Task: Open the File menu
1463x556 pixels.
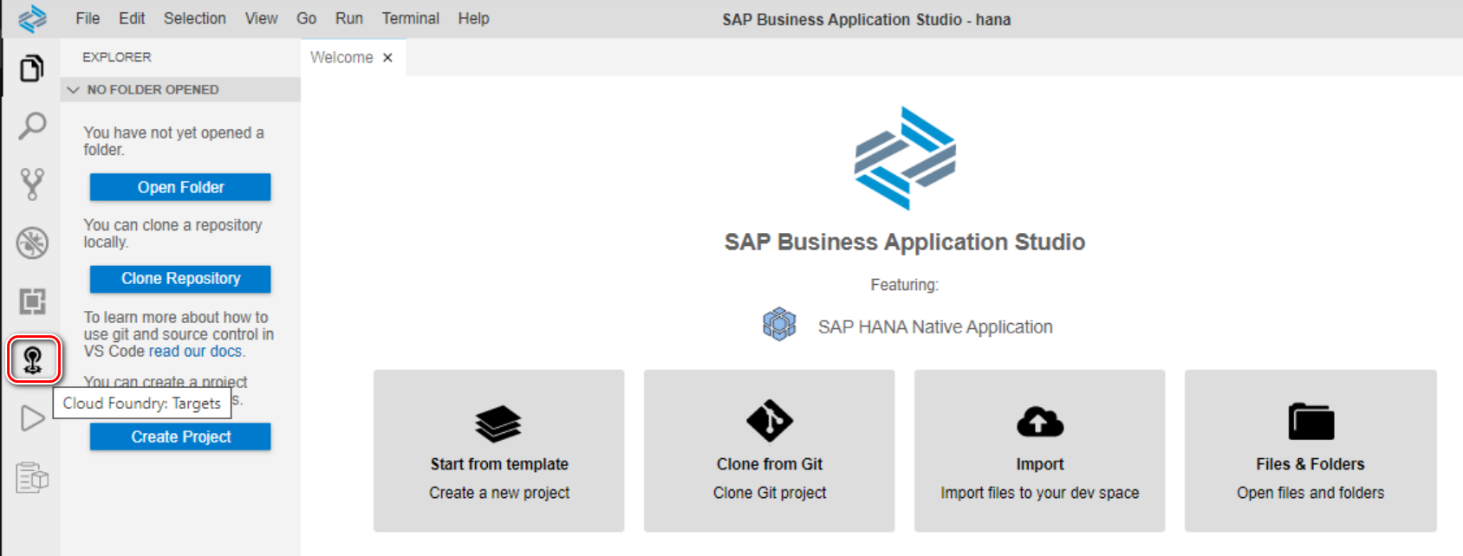Action: (x=88, y=18)
